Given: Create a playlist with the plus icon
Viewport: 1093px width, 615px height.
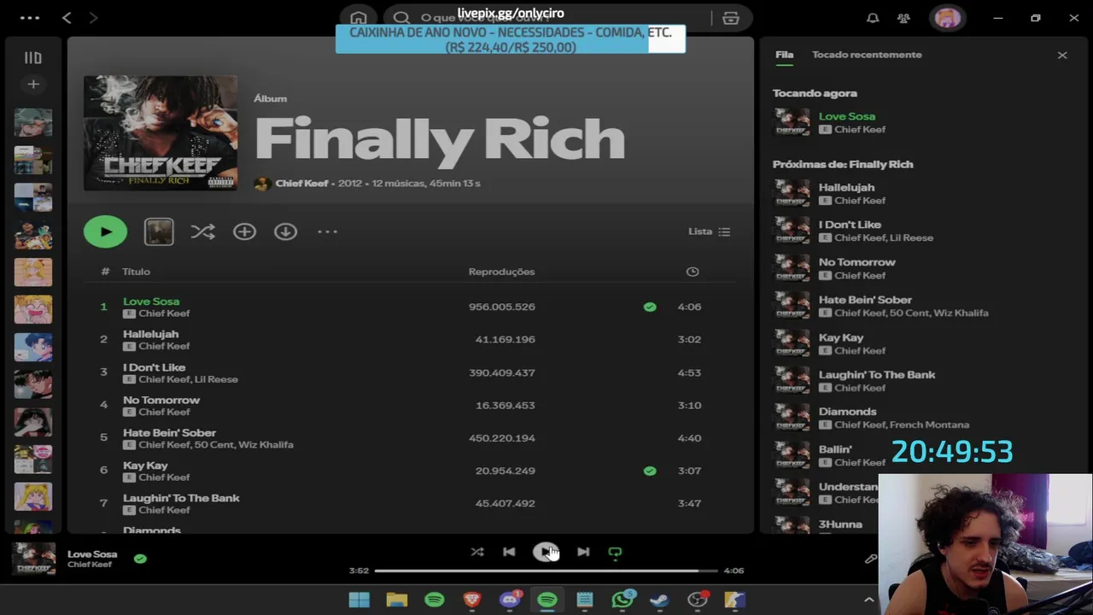Looking at the screenshot, I should 33,85.
